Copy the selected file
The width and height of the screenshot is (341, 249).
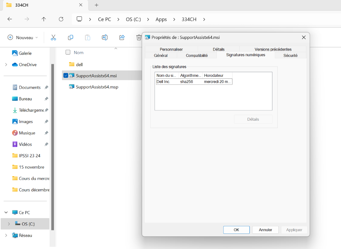(x=71, y=38)
